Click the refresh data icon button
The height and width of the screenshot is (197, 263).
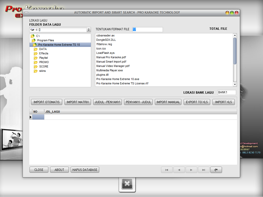point(216,170)
